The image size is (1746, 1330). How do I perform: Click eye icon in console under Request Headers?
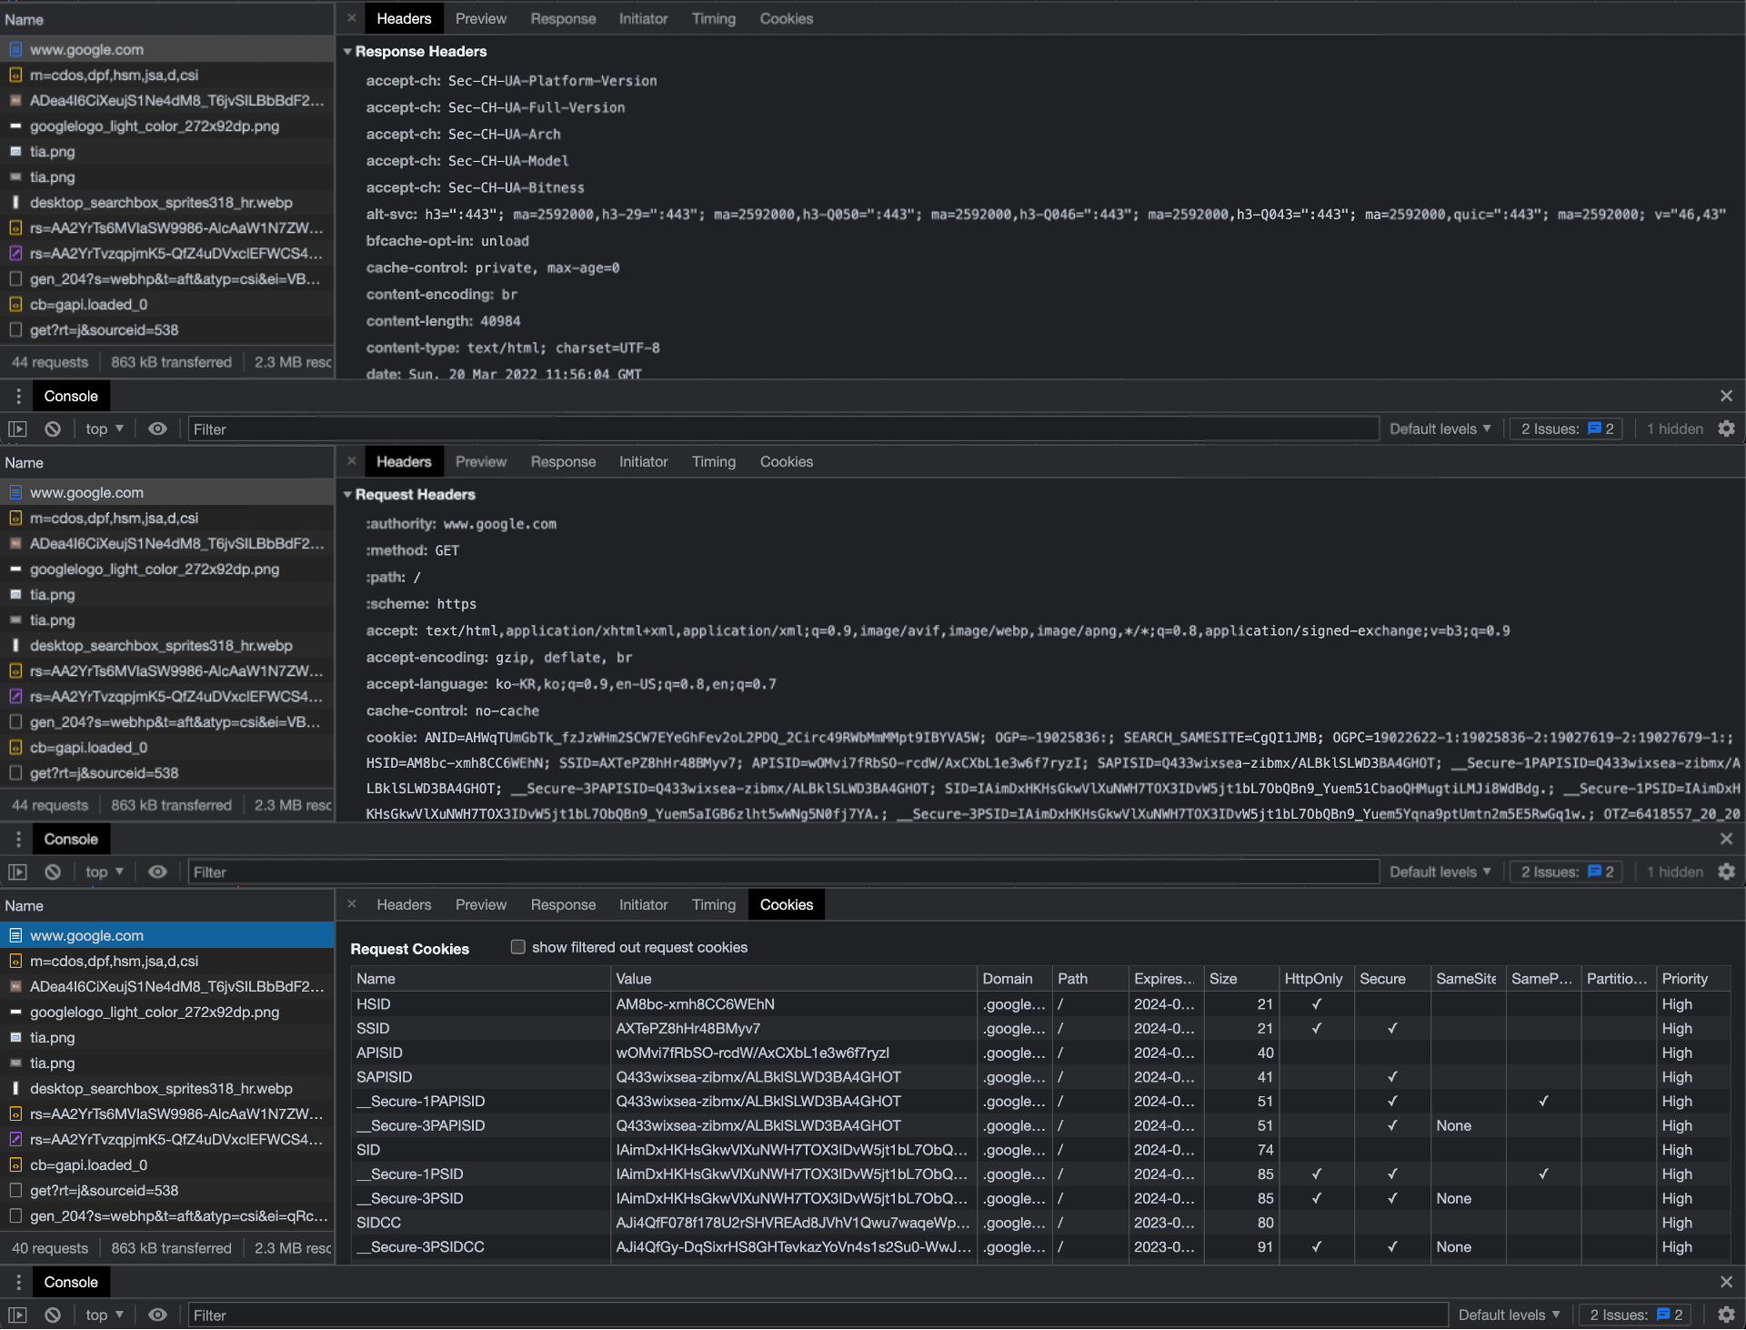[157, 872]
